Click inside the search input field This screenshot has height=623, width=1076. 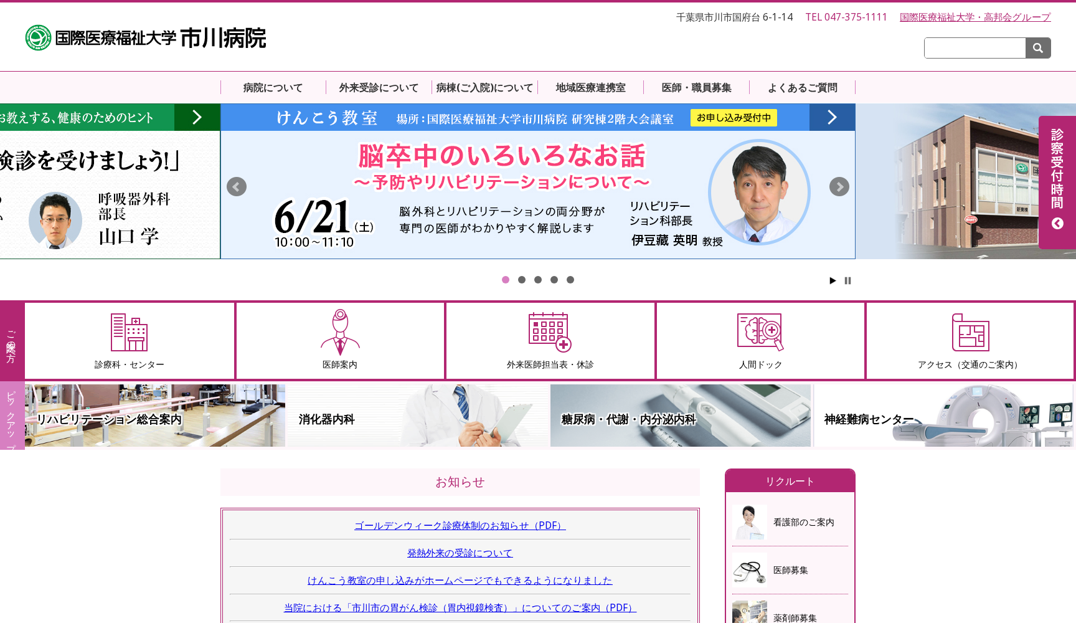pos(975,47)
